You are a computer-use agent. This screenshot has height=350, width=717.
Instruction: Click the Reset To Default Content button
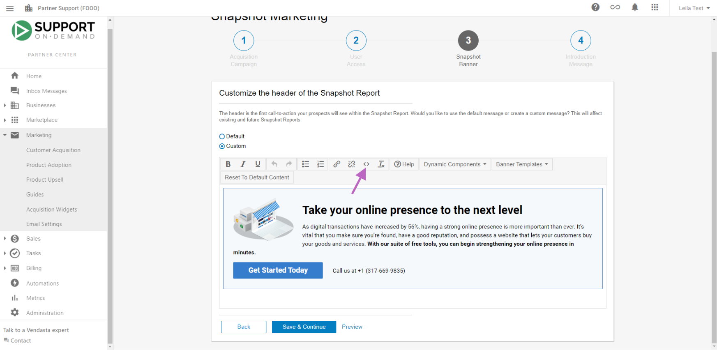(257, 177)
